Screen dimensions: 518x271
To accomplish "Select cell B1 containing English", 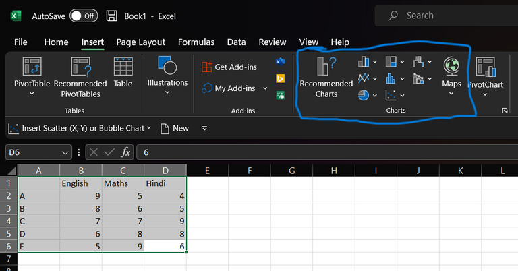I will [81, 183].
